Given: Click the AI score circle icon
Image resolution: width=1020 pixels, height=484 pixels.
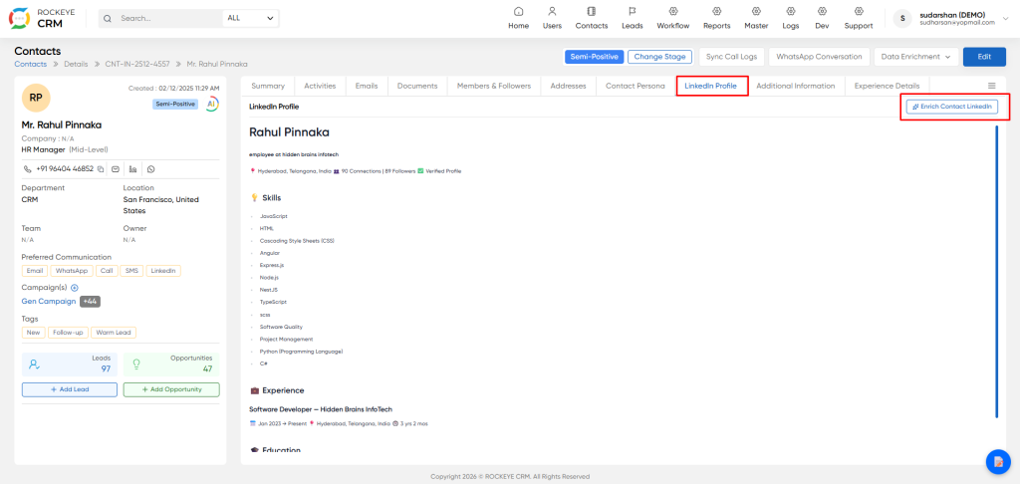Looking at the screenshot, I should (x=212, y=105).
